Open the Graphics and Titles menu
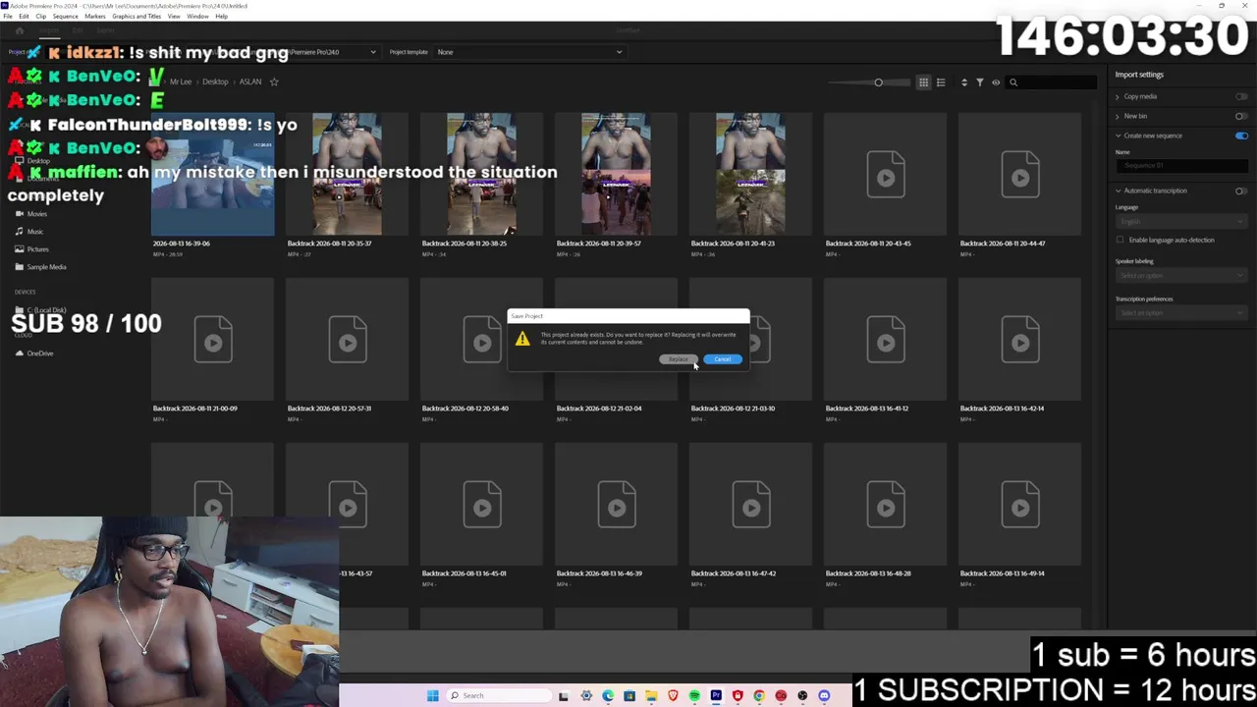Image resolution: width=1257 pixels, height=707 pixels. 137,17
